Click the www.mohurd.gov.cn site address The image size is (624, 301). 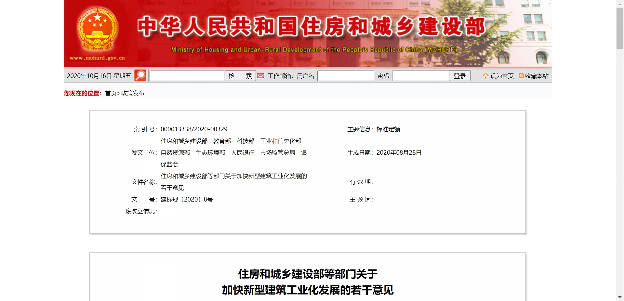97,58
